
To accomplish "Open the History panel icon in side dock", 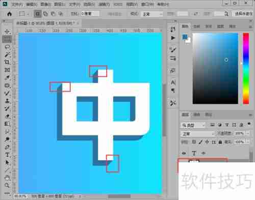I will coord(173,30).
